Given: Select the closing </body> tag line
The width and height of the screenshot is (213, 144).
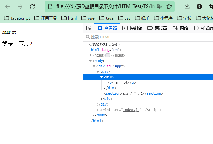Looking at the screenshot, I should tap(100, 115).
